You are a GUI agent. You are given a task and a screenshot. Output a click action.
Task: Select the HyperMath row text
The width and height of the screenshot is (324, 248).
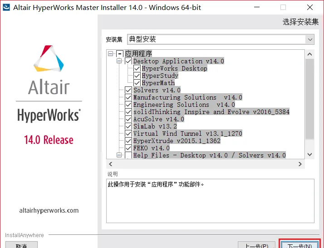coord(158,83)
